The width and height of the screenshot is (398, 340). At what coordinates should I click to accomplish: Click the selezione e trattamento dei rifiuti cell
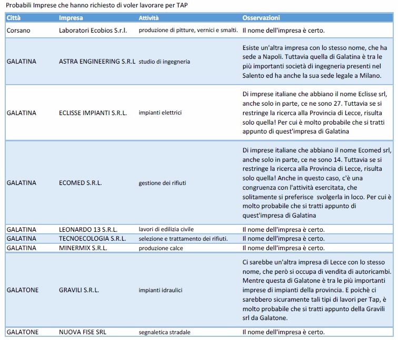pos(183,239)
